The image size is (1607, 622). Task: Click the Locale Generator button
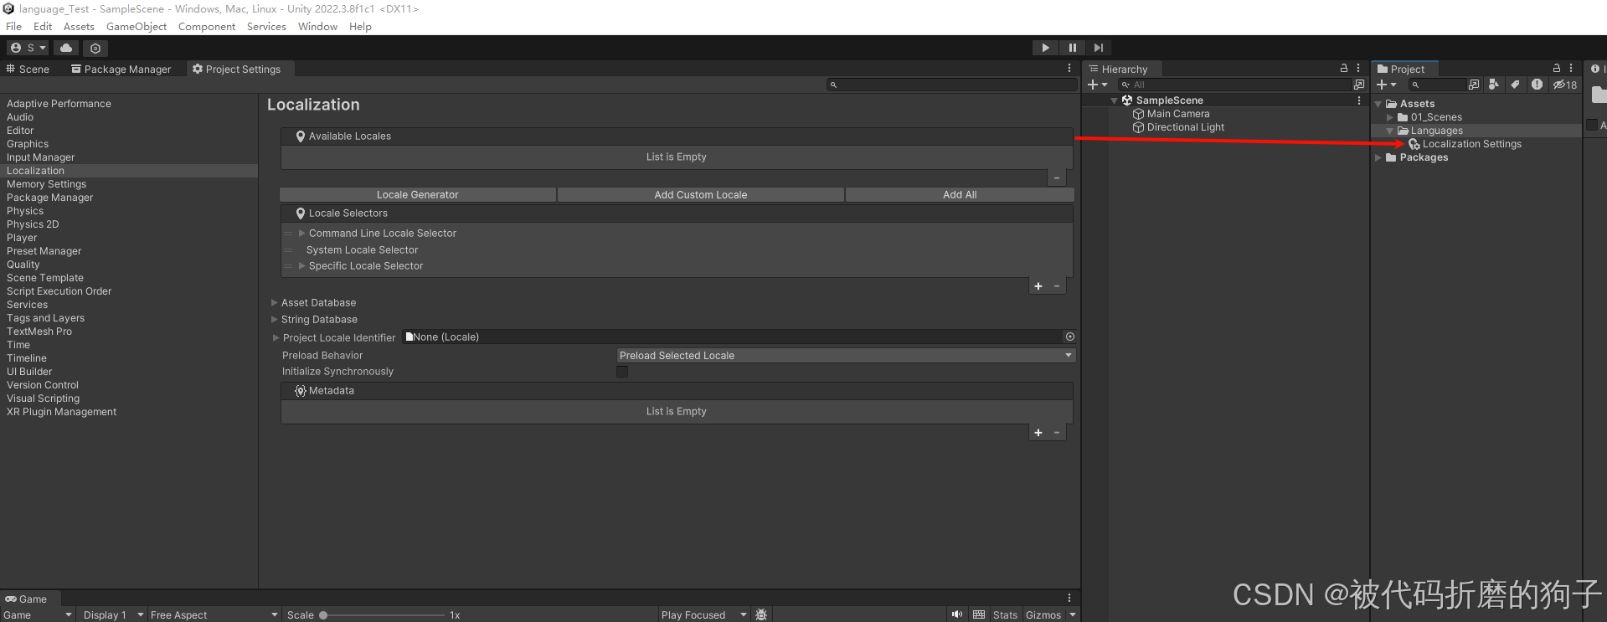(x=418, y=195)
